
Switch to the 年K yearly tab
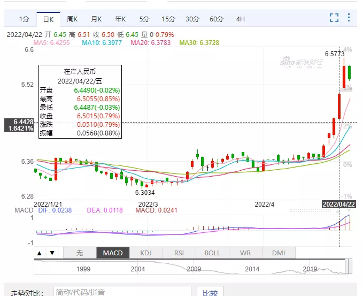pyautogui.click(x=120, y=19)
